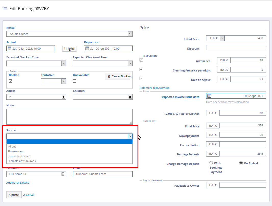Click inside the Notes text area

pos(69,117)
